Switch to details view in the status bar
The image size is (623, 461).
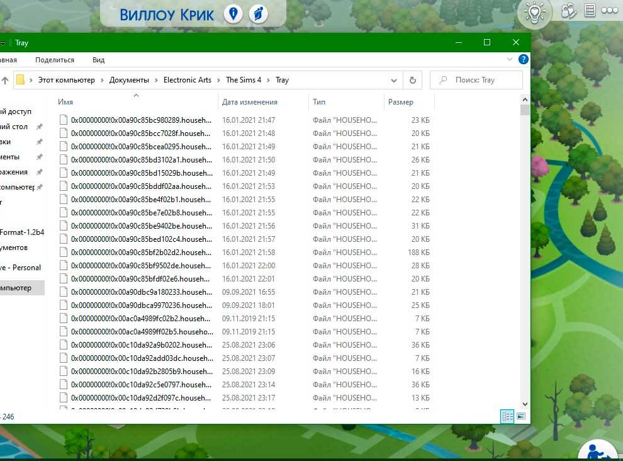pos(507,416)
